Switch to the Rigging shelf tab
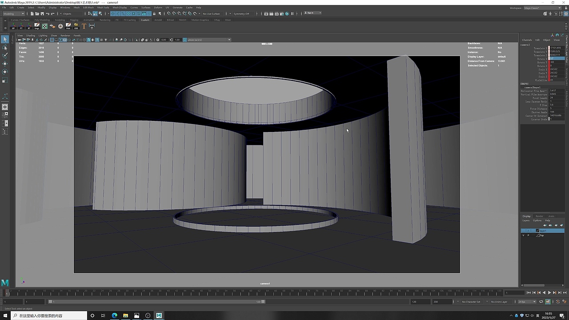 coord(74,20)
